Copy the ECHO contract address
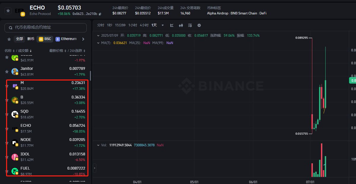This screenshot has width=356, height=184. [x=100, y=14]
